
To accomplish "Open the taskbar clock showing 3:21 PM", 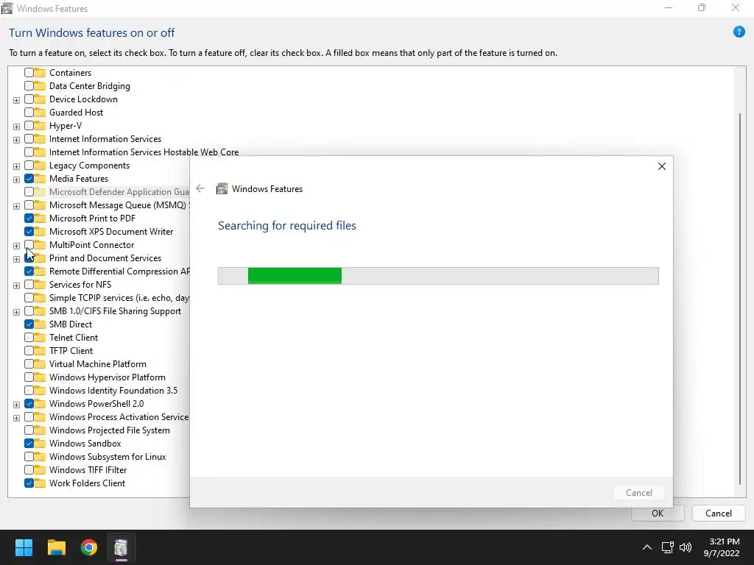I will point(722,547).
